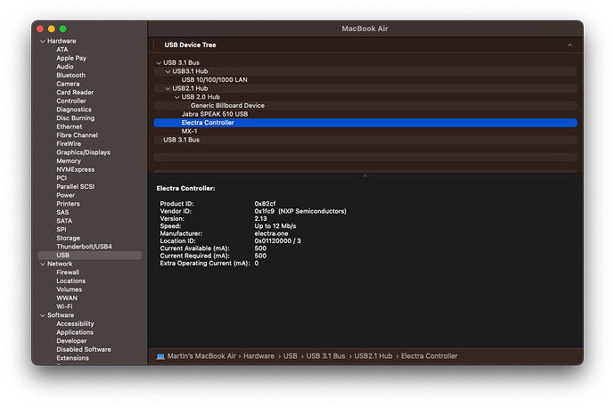The image size is (615, 407).
Task: Click the laptop icon in the path bar
Action: point(160,356)
